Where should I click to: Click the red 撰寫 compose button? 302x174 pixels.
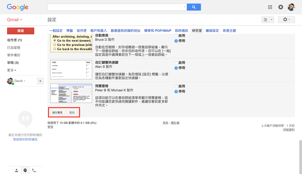click(x=21, y=31)
